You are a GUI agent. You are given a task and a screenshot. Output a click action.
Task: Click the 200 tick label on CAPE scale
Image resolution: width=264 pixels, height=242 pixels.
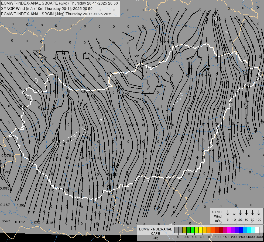tap(186, 237)
